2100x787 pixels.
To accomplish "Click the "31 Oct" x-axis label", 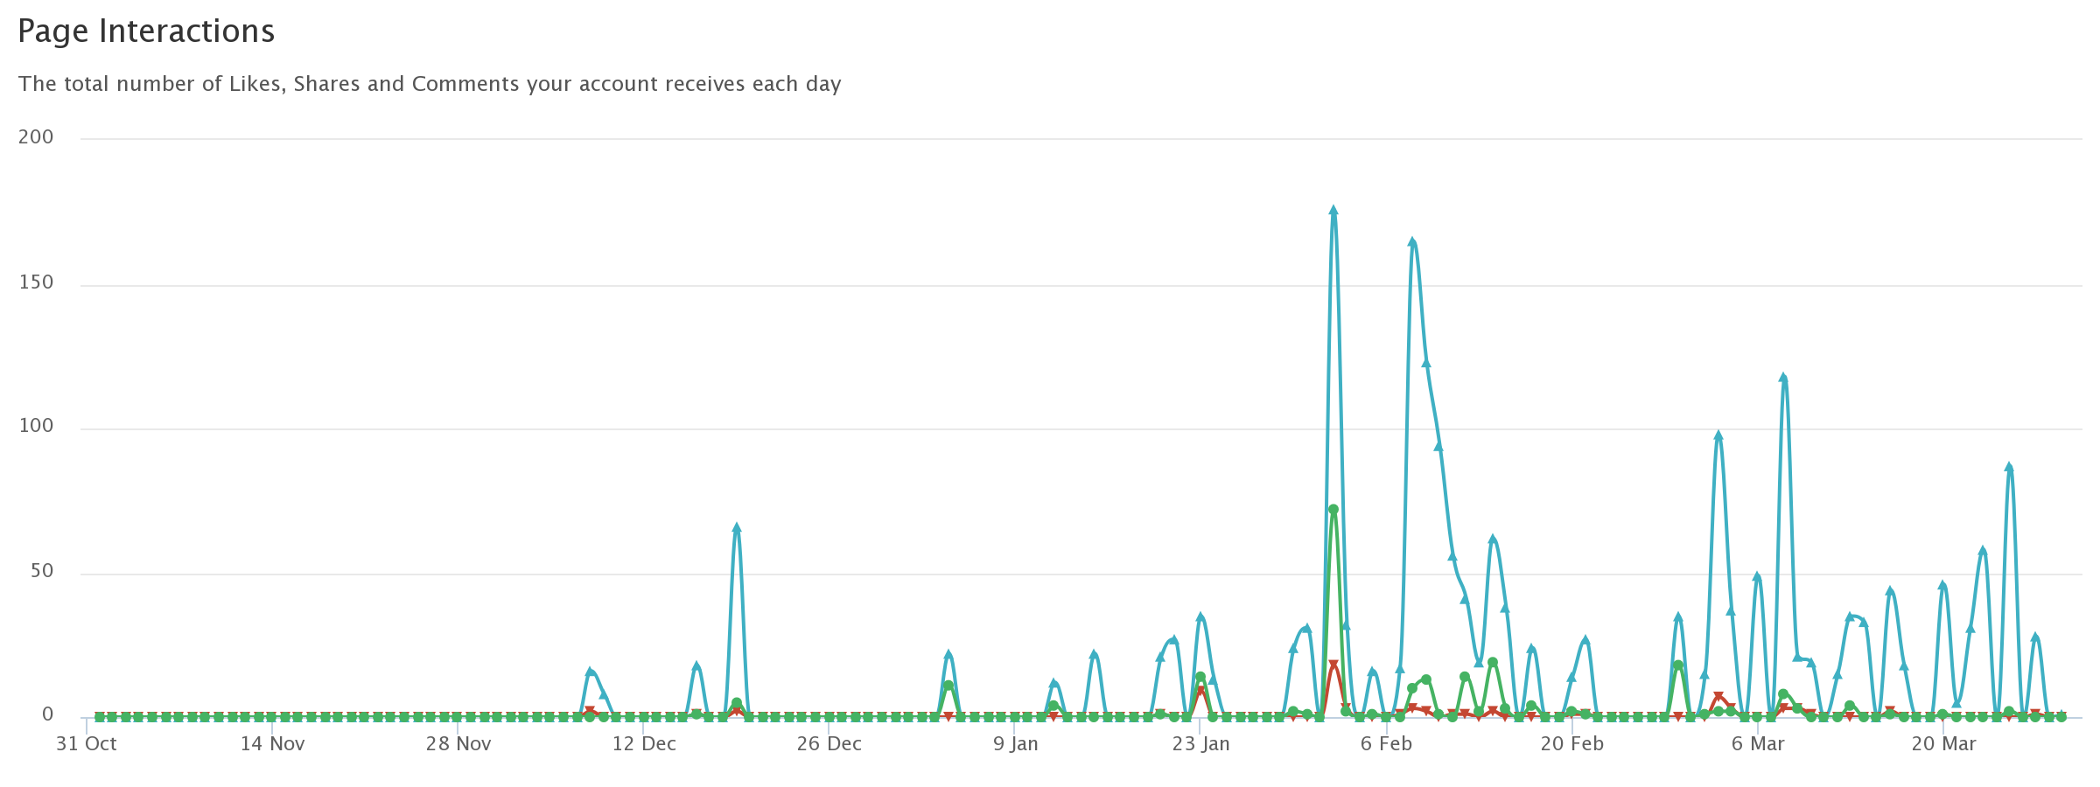I will (x=87, y=744).
